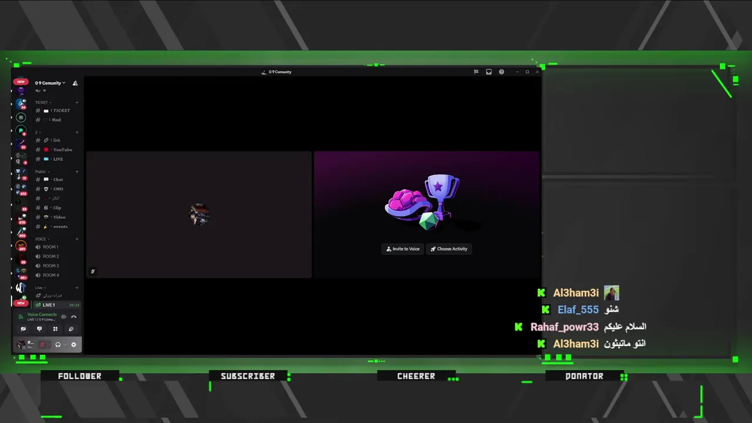This screenshot has width=752, height=423.
Task: Open the soundboard icon in voice panel
Action: 71,329
